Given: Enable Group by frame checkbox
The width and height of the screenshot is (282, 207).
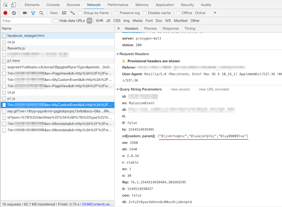Looking at the screenshot, I should tap(80, 13).
